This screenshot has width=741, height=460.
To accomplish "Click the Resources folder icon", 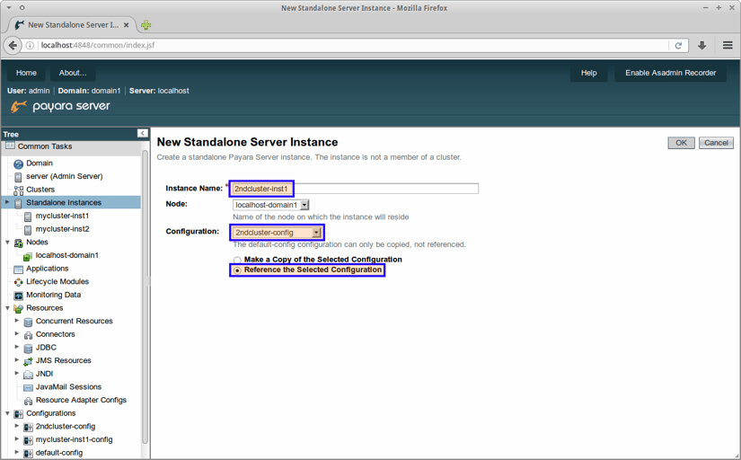I will tap(19, 309).
